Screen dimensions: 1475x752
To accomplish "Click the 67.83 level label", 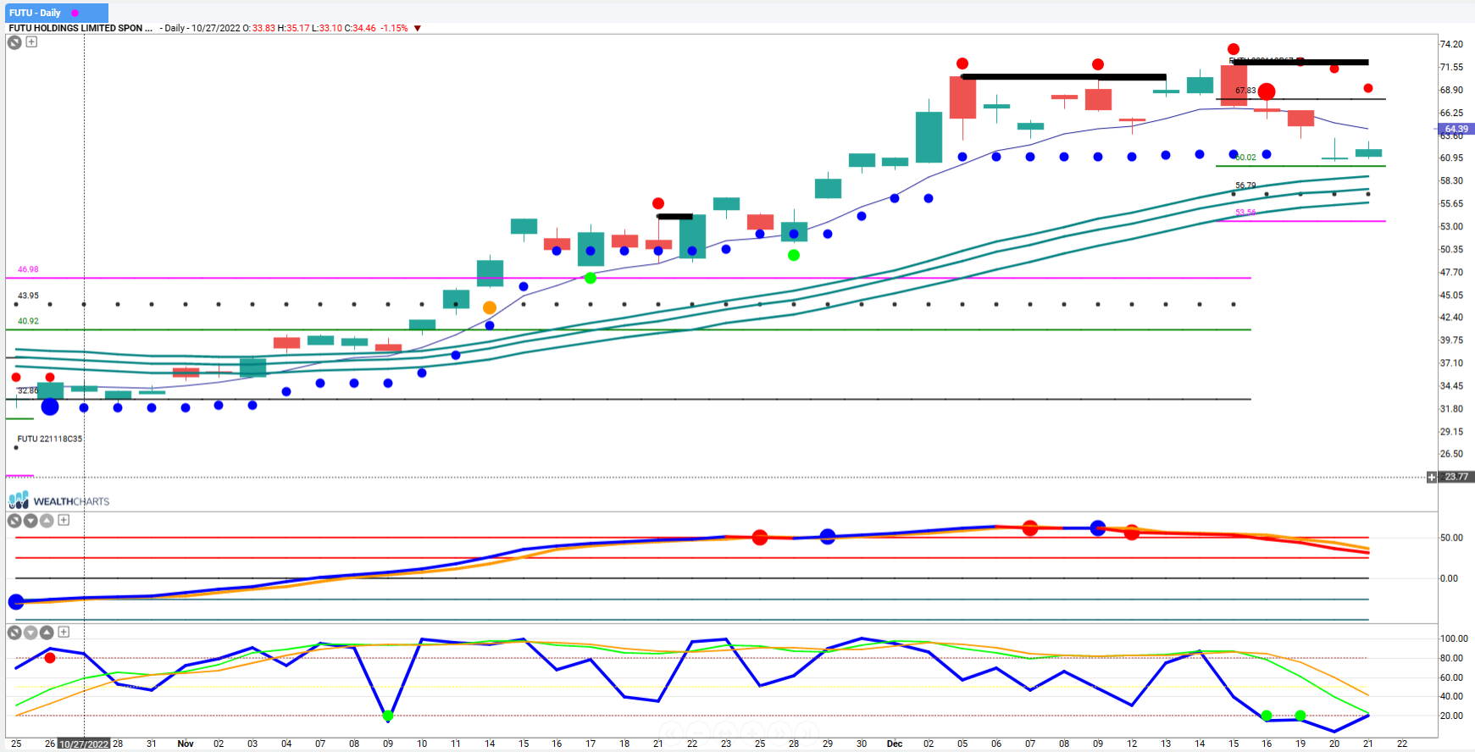I will 1245,91.
